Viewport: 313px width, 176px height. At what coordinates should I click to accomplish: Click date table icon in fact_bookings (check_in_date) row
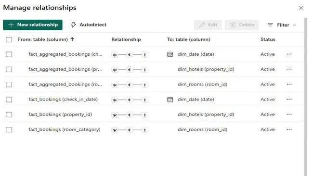point(170,100)
